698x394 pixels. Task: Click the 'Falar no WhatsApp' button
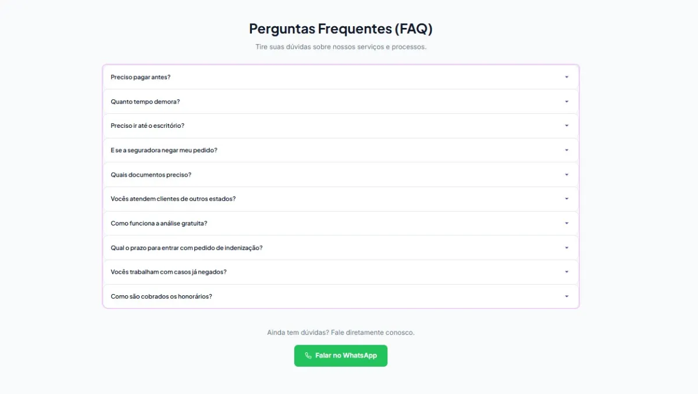(x=340, y=356)
